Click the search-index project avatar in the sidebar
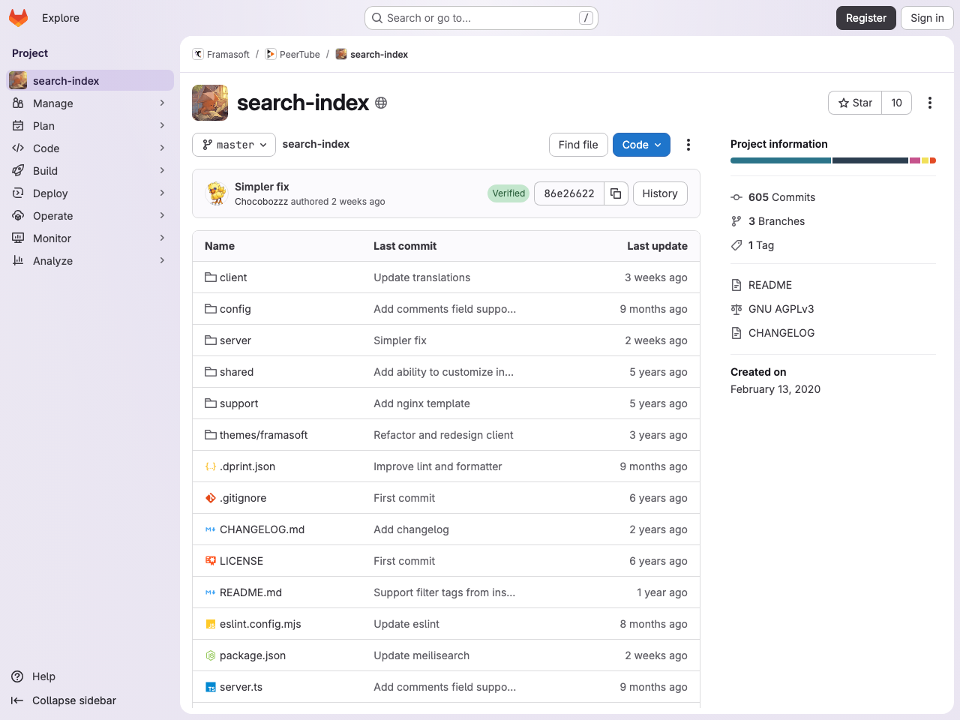 tap(16, 79)
